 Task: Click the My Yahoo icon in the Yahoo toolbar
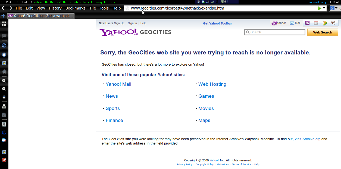click(x=307, y=23)
